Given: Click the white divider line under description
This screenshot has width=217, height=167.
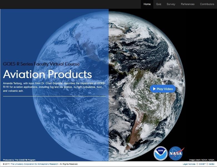Looking at the screenshot, I should (x=54, y=96).
